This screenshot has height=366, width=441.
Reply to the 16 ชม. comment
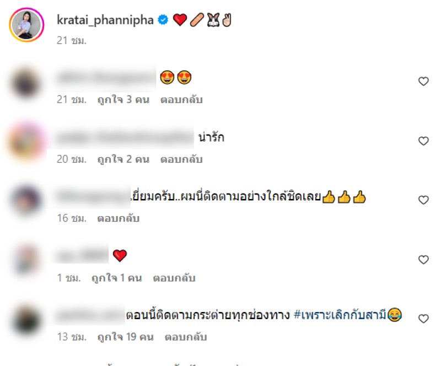[x=118, y=218]
